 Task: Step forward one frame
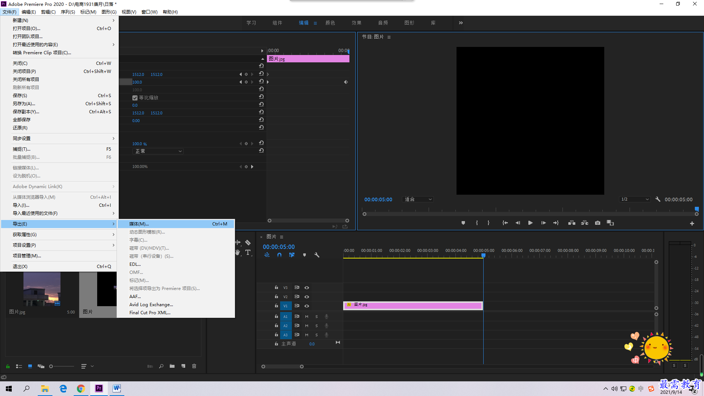tap(543, 223)
